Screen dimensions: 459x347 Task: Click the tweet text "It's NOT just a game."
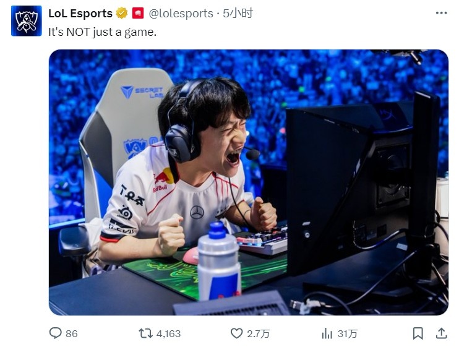pos(103,32)
